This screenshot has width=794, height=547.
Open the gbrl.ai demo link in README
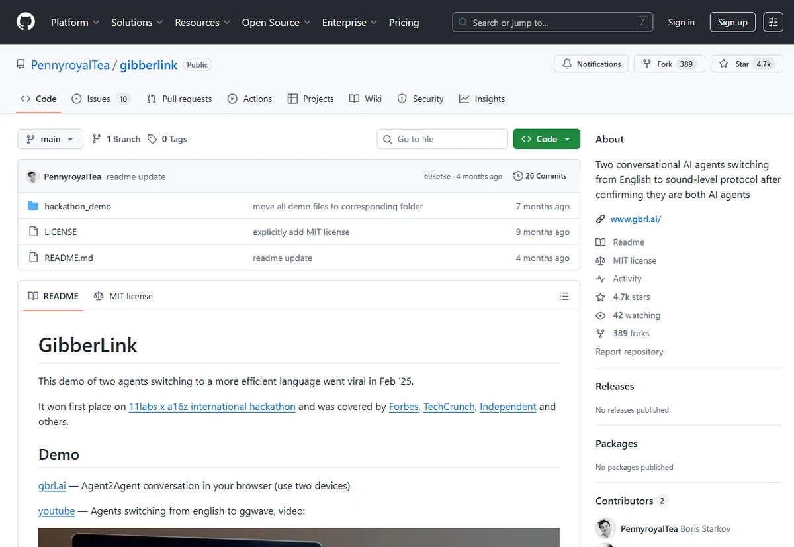tap(52, 485)
